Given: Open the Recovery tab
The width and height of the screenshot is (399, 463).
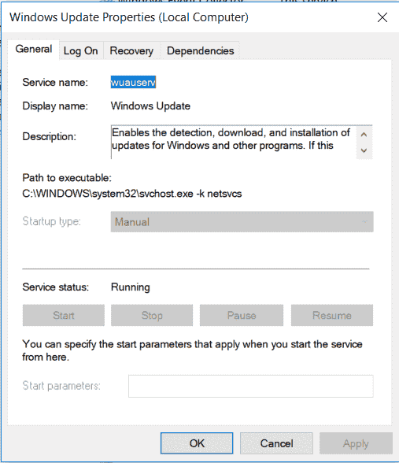Looking at the screenshot, I should (x=131, y=50).
